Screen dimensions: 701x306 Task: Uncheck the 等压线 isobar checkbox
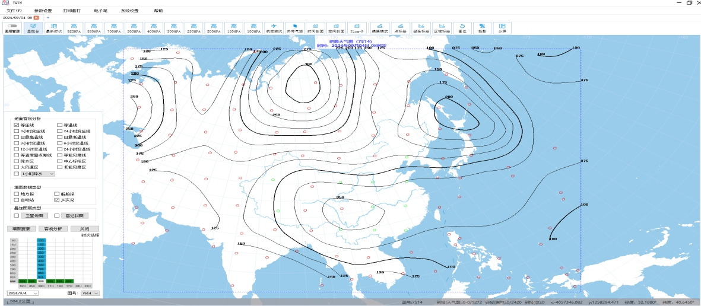pos(17,126)
